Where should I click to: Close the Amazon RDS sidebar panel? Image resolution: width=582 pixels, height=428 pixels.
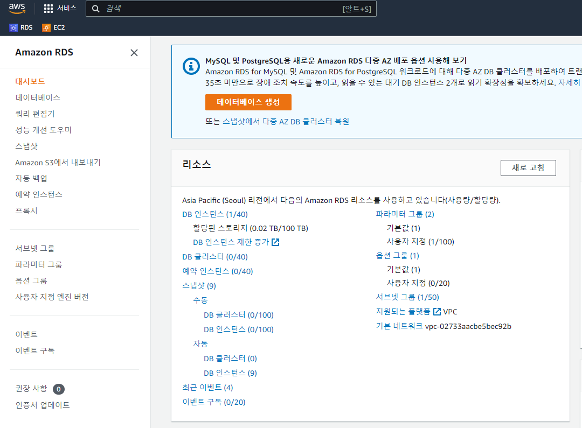(134, 53)
